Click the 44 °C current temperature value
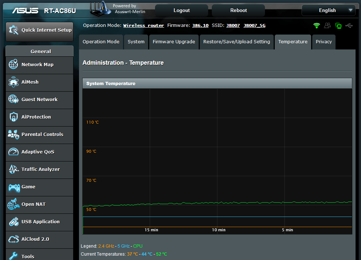The height and width of the screenshot is (260, 361). click(147, 254)
